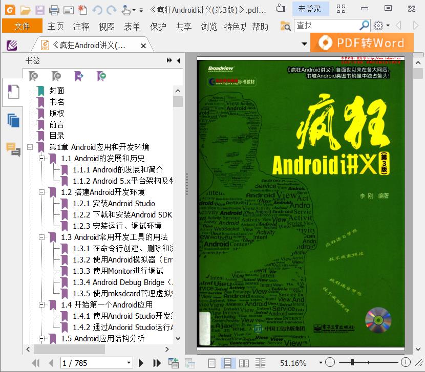
Task: Click the email envelope icon in toolbar
Action: pyautogui.click(x=69, y=11)
